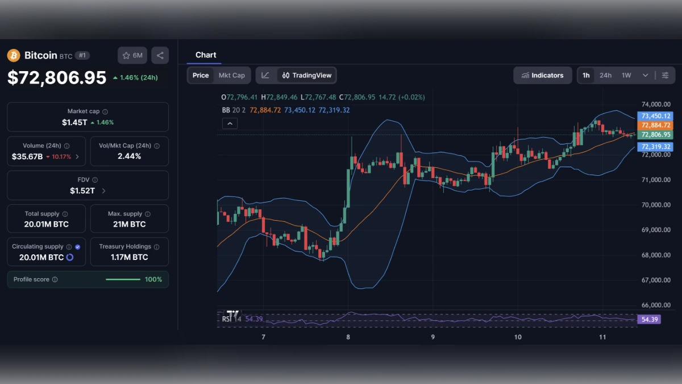Image resolution: width=682 pixels, height=384 pixels.
Task: Select the line chart icon
Action: coord(265,75)
